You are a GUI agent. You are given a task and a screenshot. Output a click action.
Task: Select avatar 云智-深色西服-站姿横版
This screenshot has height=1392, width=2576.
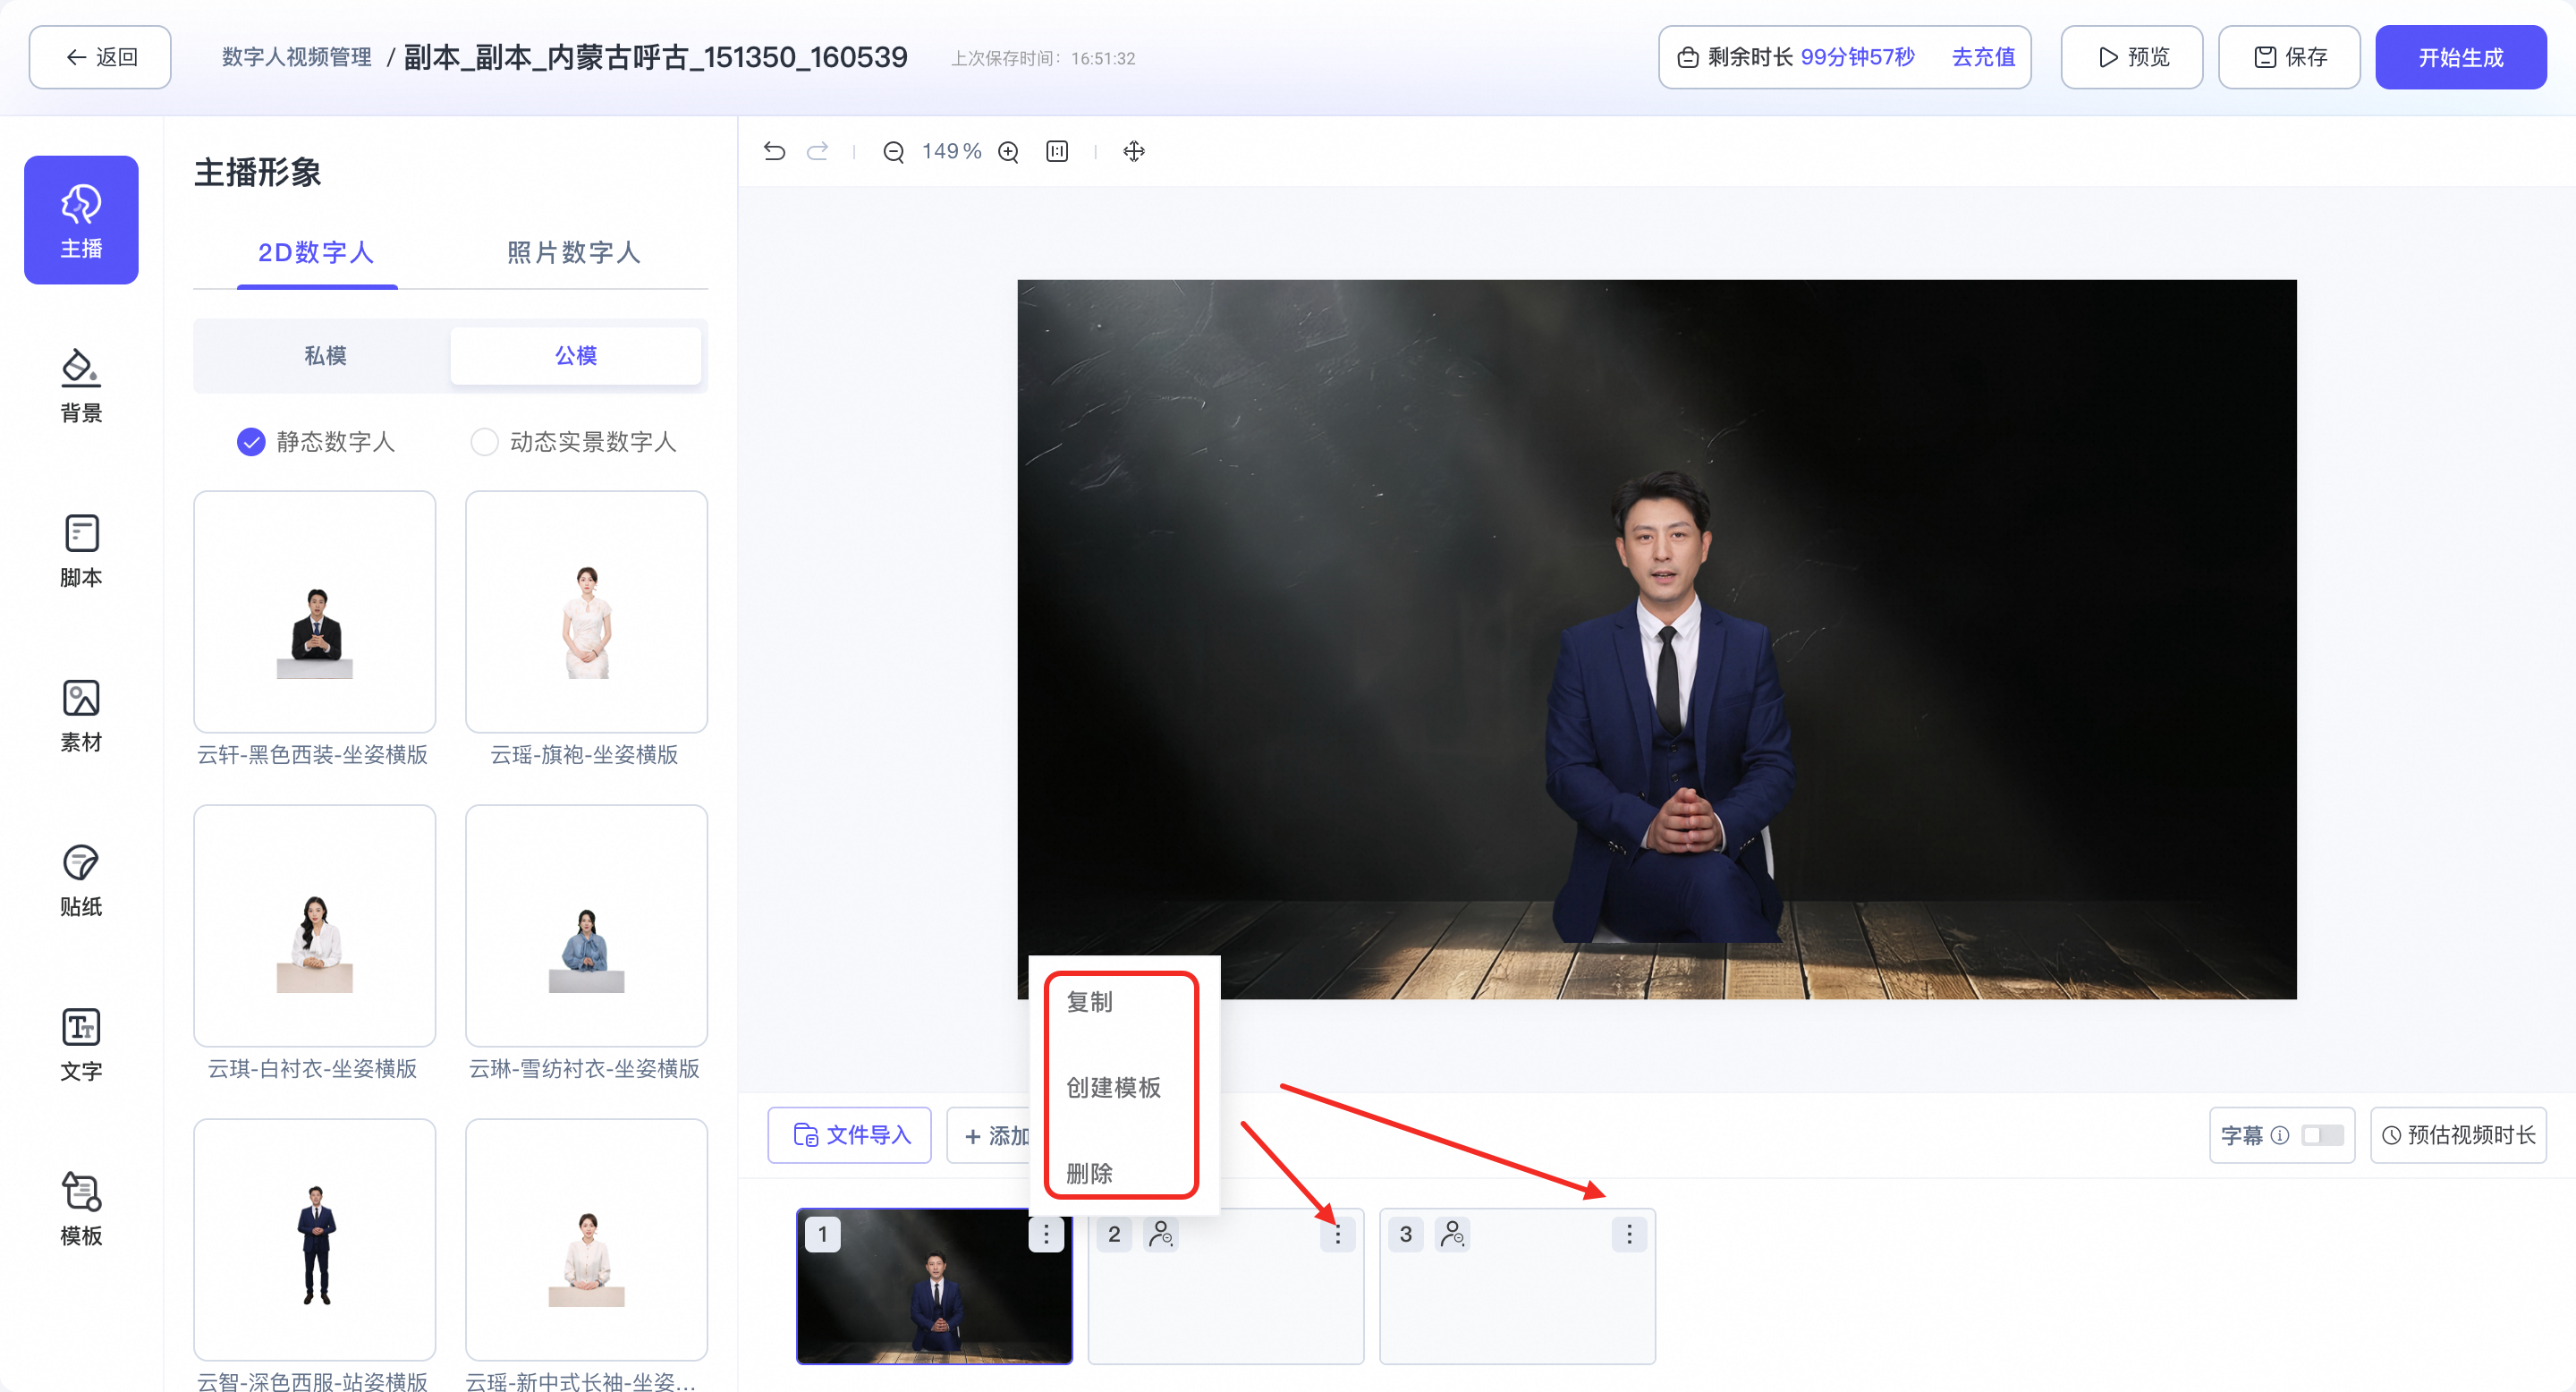point(314,1239)
